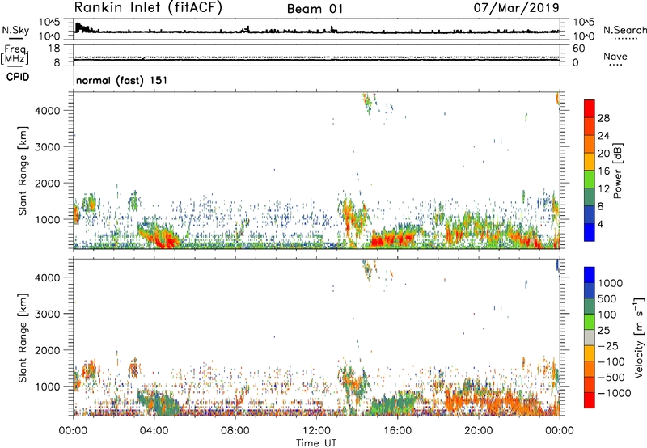Select the 'Time UT' axis title
The height and width of the screenshot is (448, 647).
pyautogui.click(x=316, y=443)
